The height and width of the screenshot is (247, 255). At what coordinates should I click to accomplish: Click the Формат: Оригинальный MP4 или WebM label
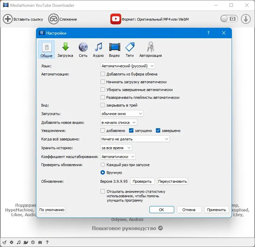pyautogui.click(x=155, y=19)
